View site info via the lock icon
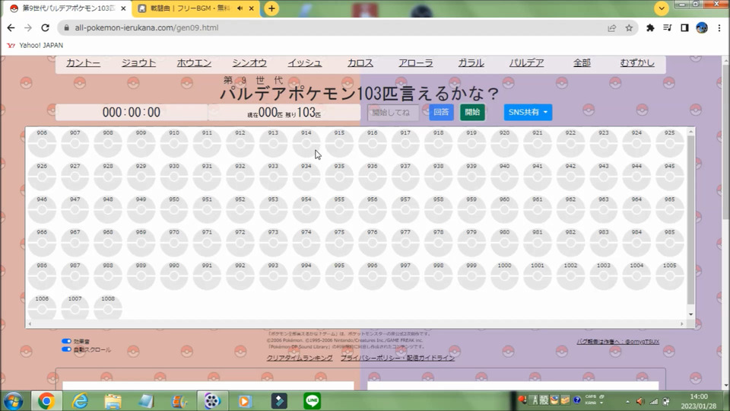This screenshot has width=730, height=411. pyautogui.click(x=67, y=28)
